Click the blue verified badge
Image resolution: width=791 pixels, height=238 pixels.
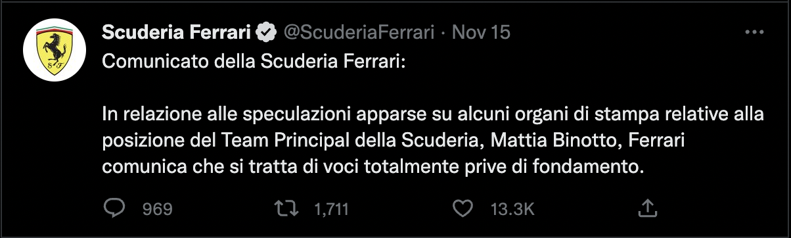tap(266, 32)
